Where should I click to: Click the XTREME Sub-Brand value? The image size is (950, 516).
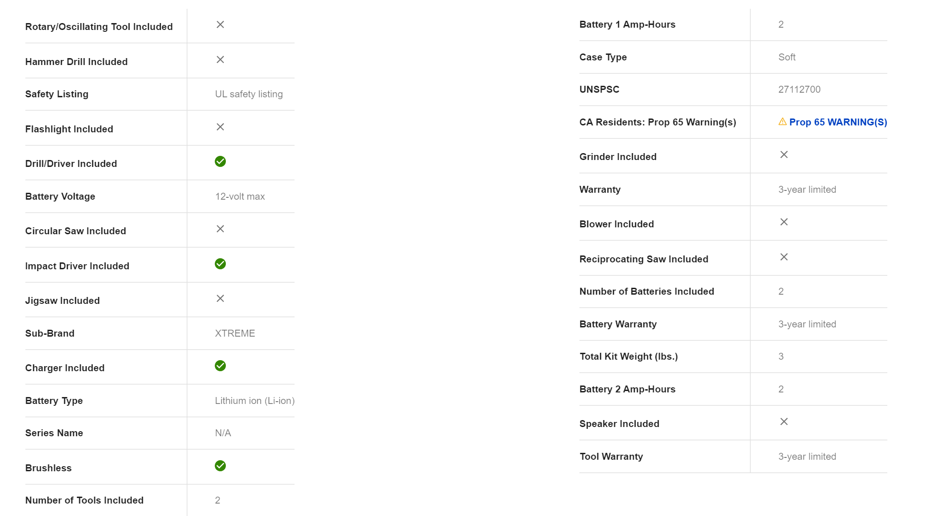coord(235,333)
